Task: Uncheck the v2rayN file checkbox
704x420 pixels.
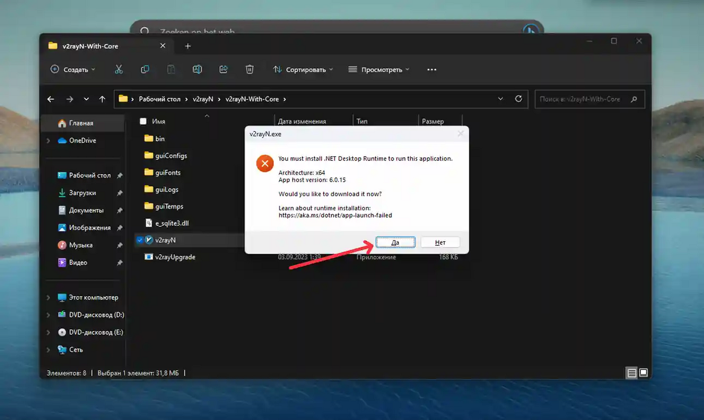Action: tap(140, 240)
